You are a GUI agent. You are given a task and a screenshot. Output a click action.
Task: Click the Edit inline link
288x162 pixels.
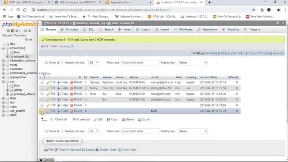coord(211,53)
